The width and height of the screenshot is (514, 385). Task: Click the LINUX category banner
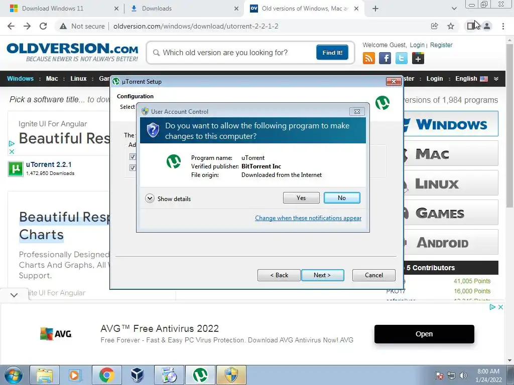(x=451, y=182)
